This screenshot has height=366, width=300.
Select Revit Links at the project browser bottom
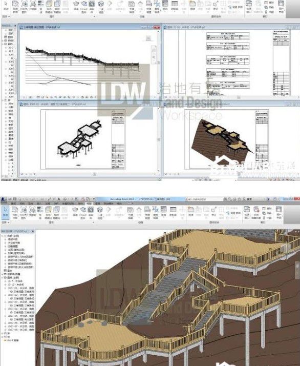pos(11,340)
